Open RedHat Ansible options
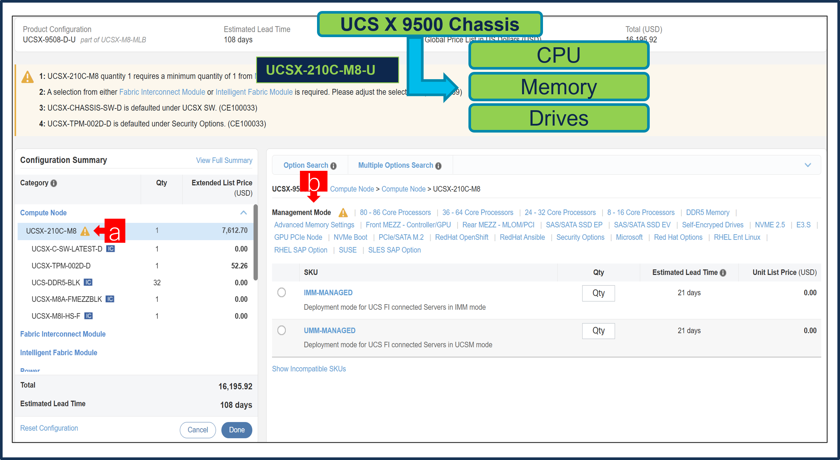The width and height of the screenshot is (840, 460). [522, 237]
